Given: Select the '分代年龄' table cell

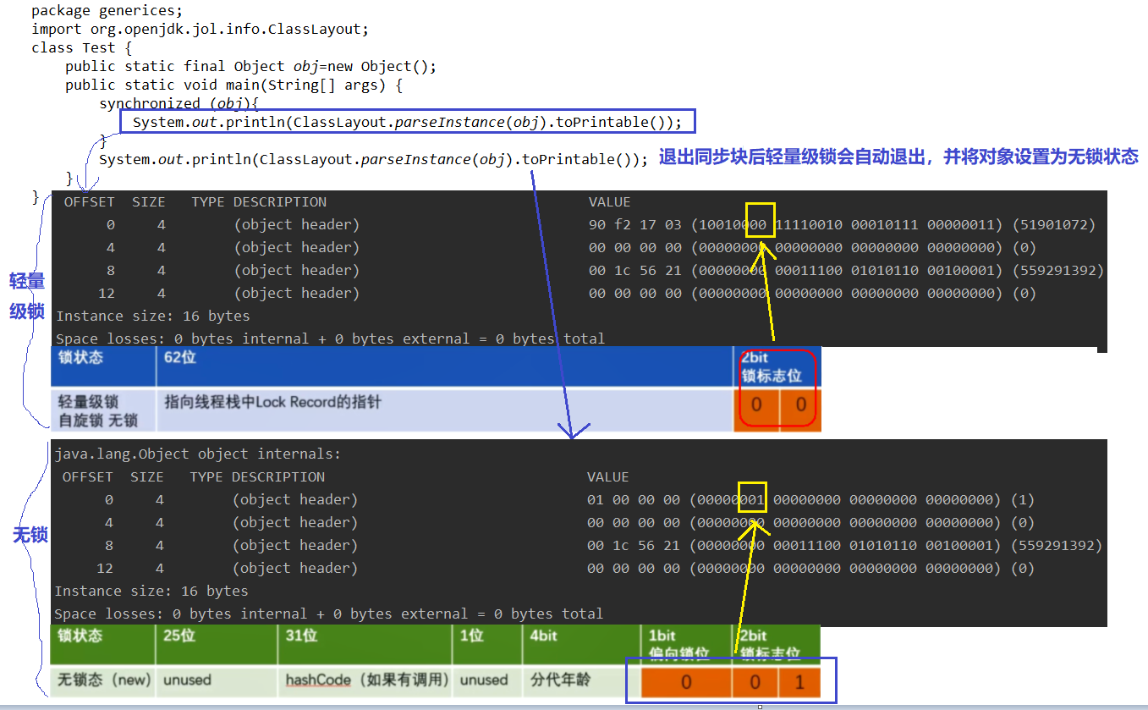Looking at the screenshot, I should coord(582,681).
